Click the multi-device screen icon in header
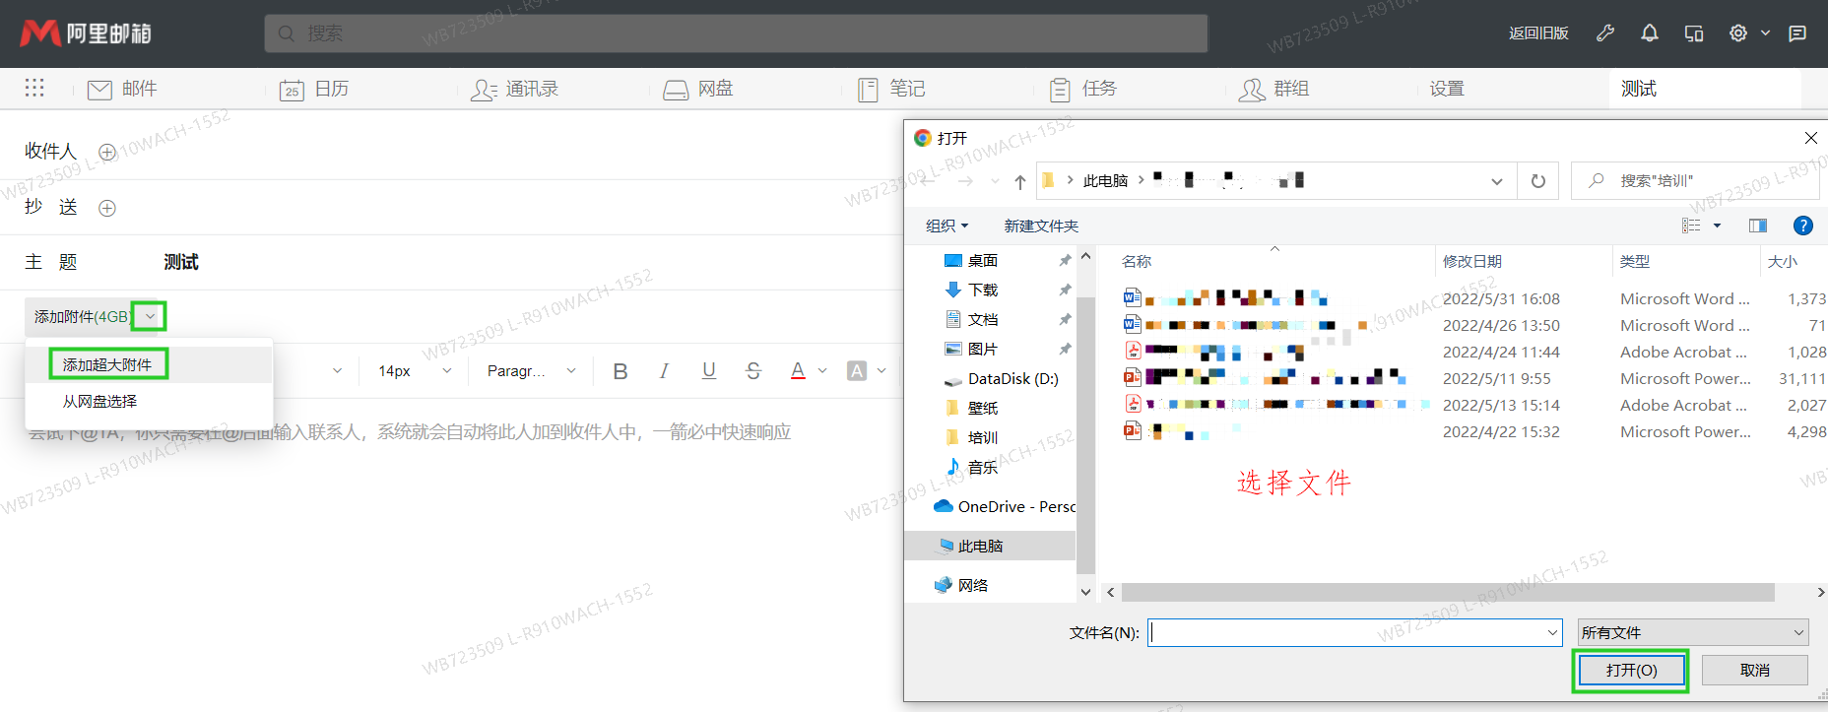 (1694, 33)
